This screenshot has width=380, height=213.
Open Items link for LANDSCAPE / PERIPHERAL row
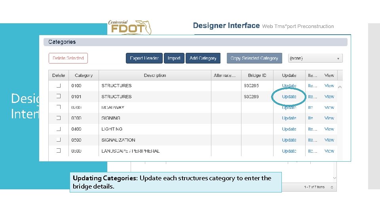pyautogui.click(x=312, y=151)
